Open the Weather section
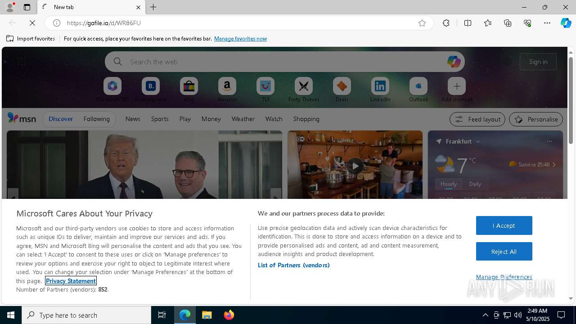The image size is (576, 324). (243, 119)
